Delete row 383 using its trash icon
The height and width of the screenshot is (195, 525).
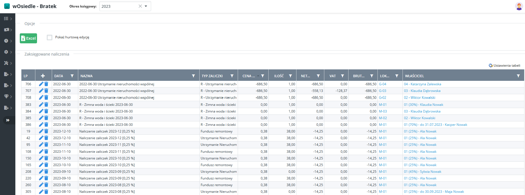point(46,105)
